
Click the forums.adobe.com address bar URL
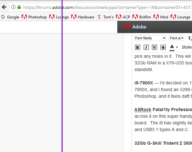107,7
